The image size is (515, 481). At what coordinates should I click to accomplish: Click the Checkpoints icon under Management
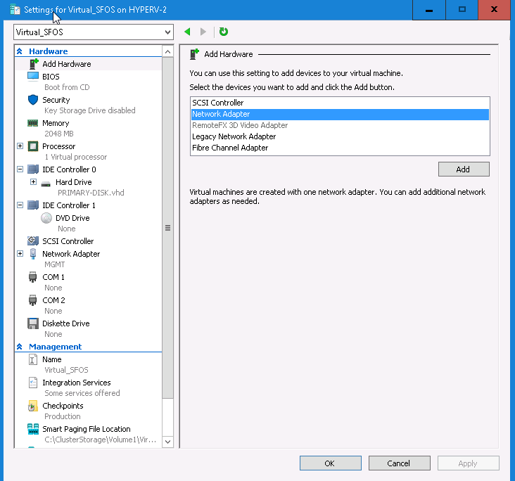coord(32,406)
